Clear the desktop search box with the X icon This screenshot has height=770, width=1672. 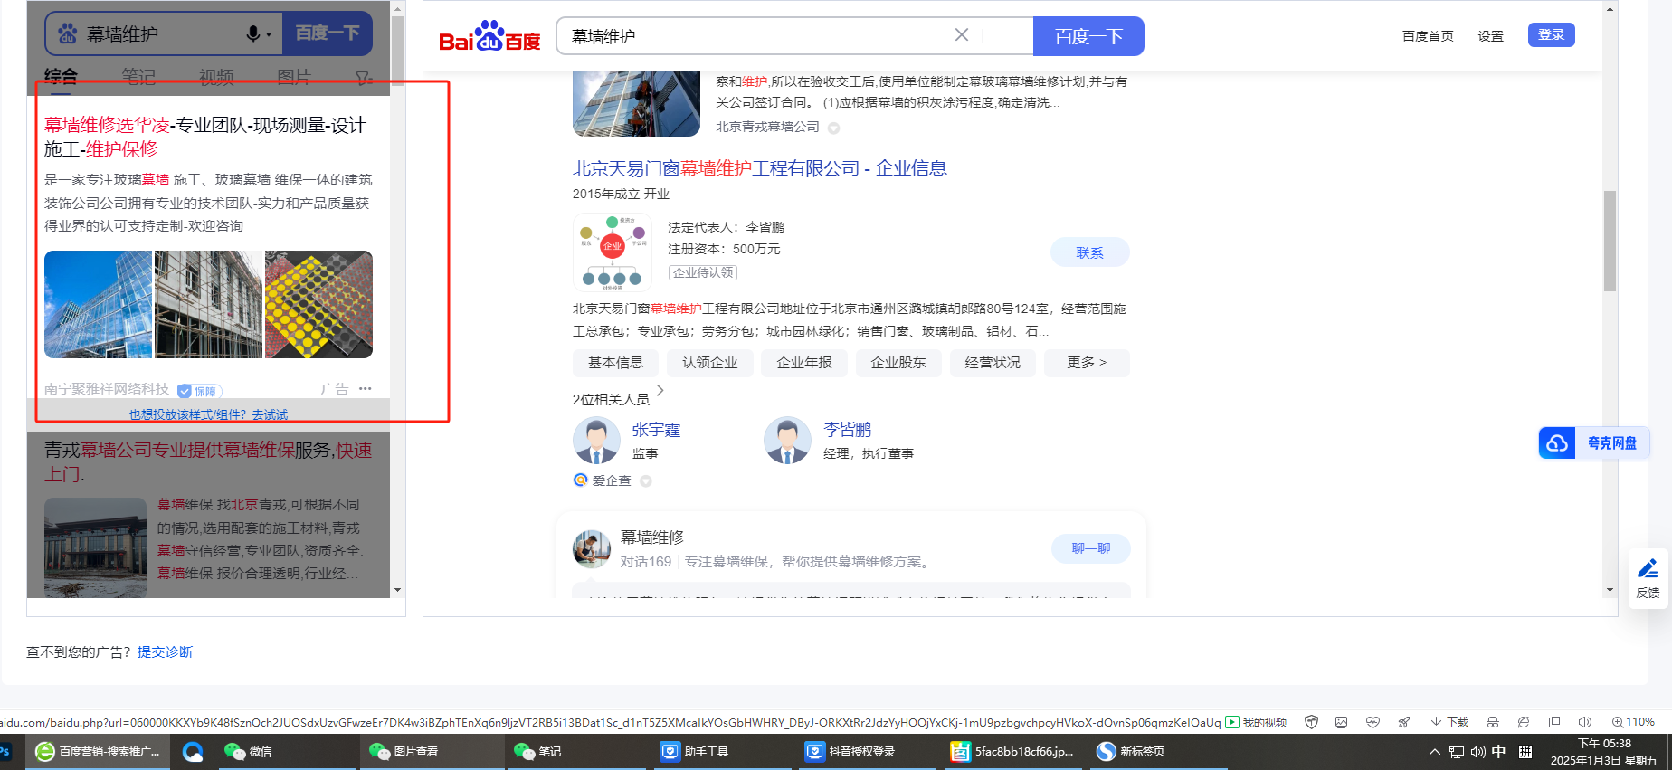pos(962,35)
